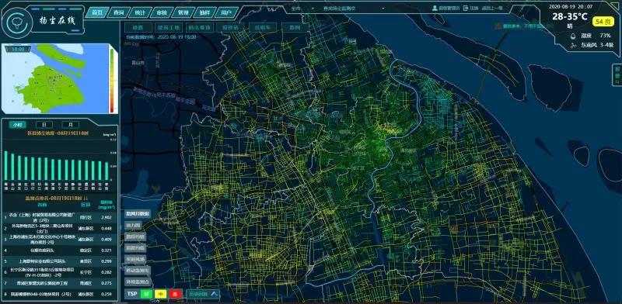Click the corner triangle icon beside the datetime
The image size is (622, 304).
click(617, 5)
